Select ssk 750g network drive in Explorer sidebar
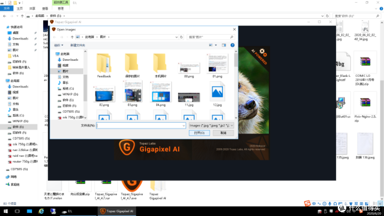 (22, 144)
